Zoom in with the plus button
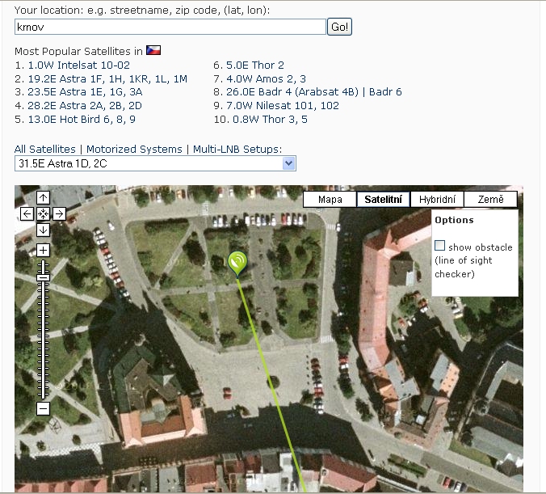The height and width of the screenshot is (494, 546). [x=44, y=251]
